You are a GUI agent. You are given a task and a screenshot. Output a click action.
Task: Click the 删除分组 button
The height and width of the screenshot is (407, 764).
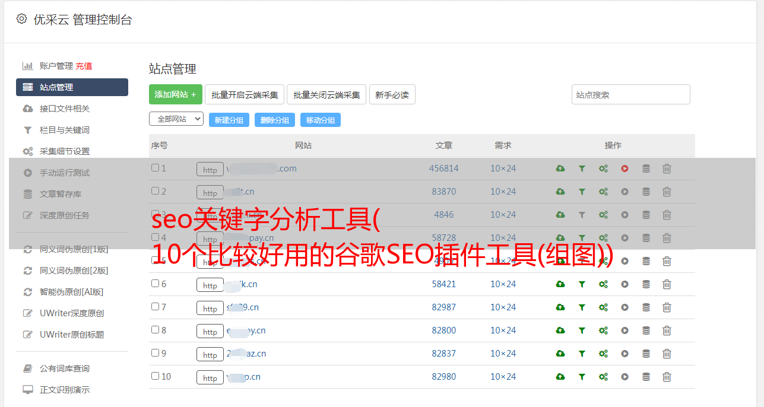[x=275, y=120]
